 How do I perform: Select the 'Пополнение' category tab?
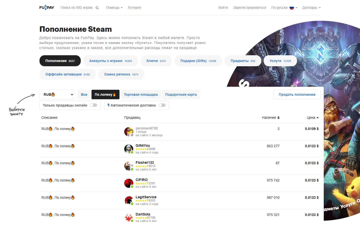coord(60,61)
